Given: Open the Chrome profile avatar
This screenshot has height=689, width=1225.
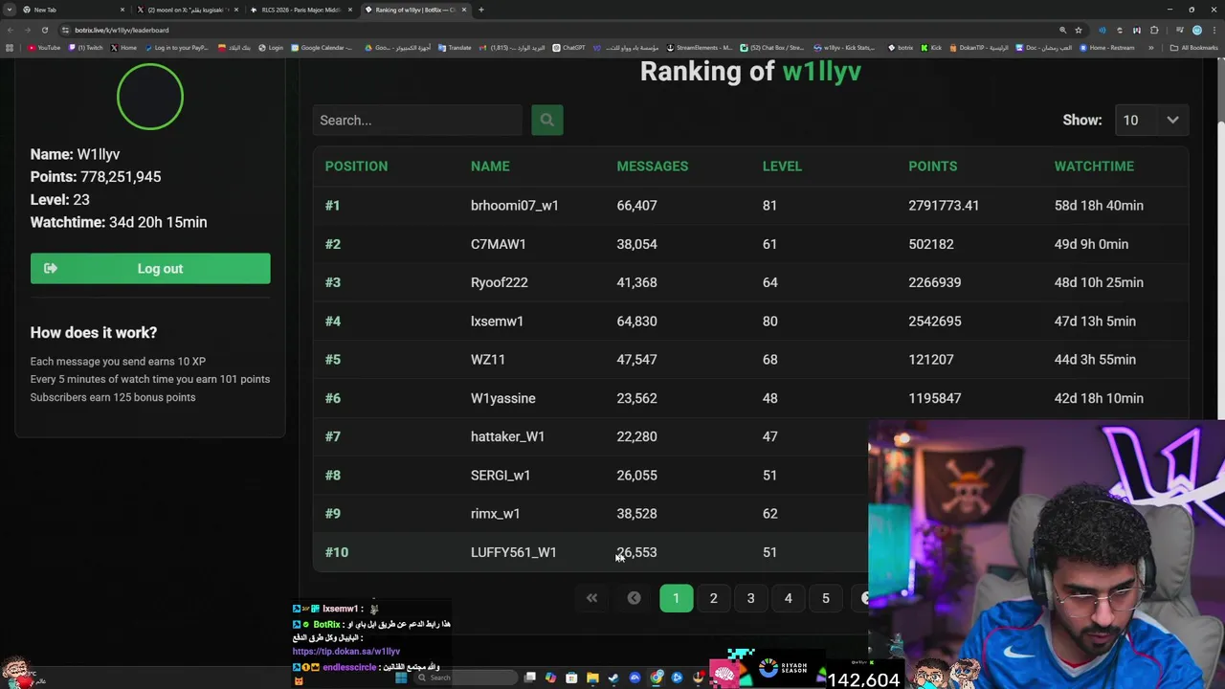Looking at the screenshot, I should tap(1197, 30).
